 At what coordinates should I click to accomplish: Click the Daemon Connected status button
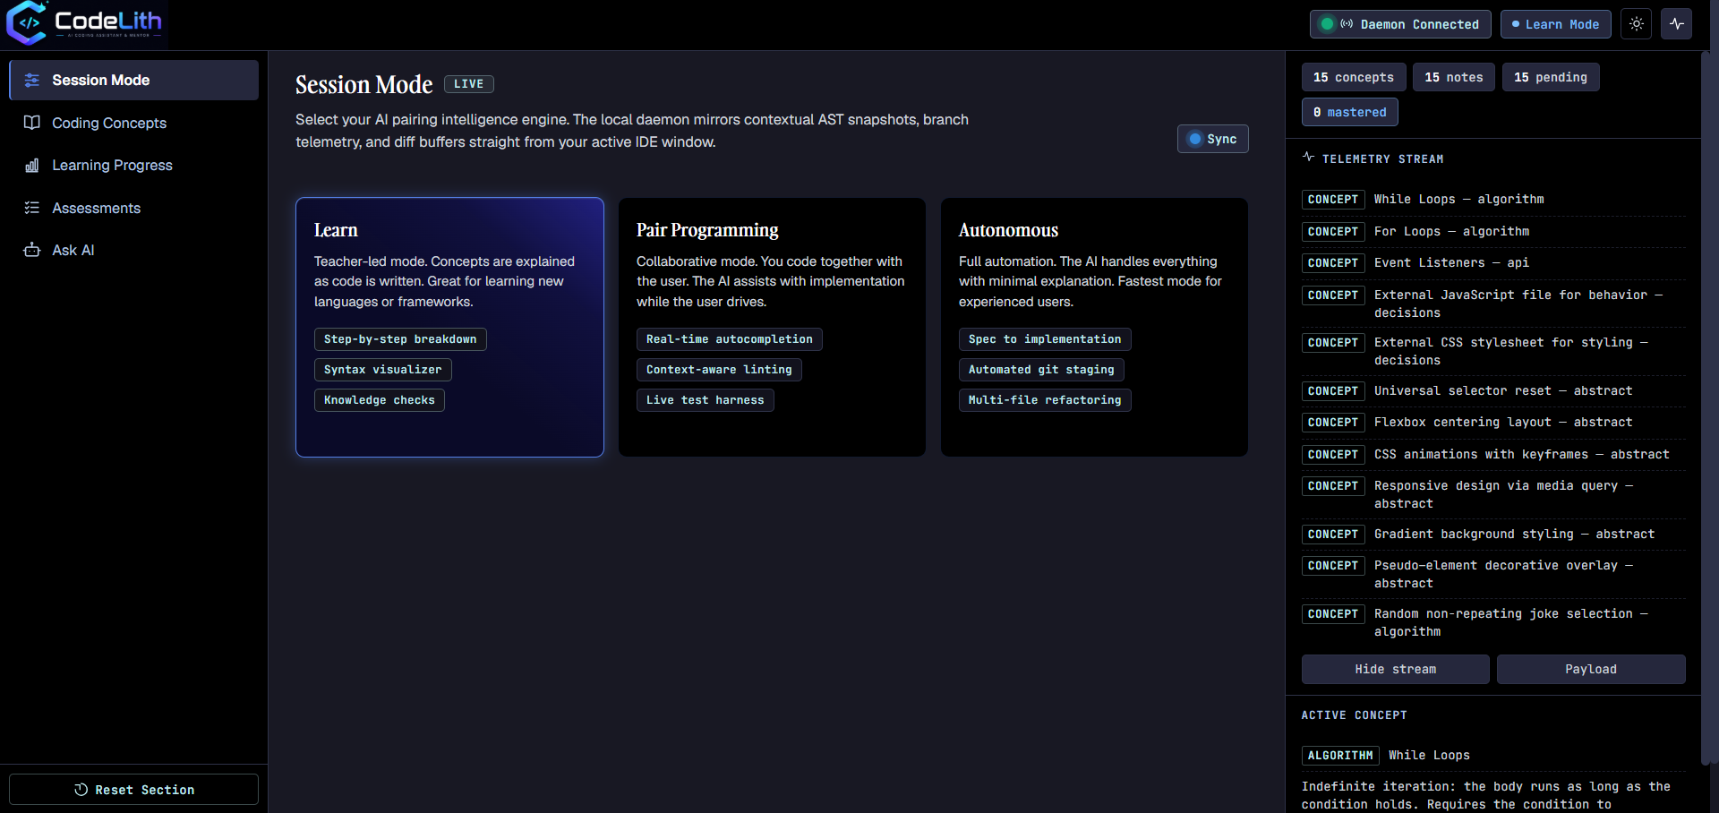click(x=1400, y=24)
